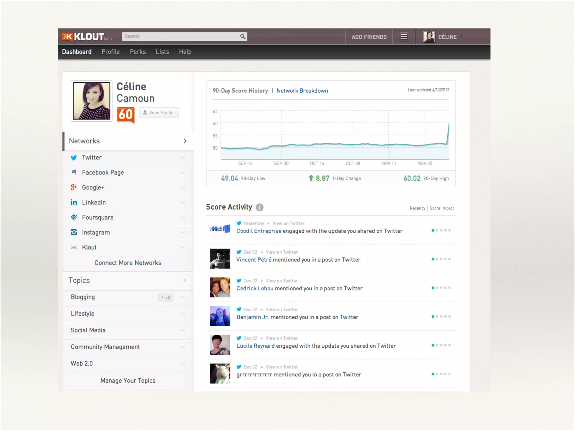Click the Twitter bird network icon

click(74, 158)
